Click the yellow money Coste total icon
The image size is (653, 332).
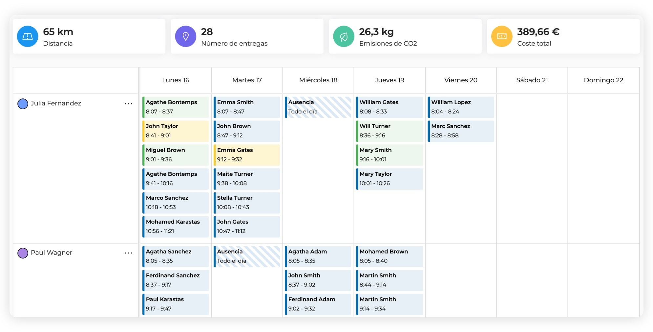pyautogui.click(x=501, y=36)
